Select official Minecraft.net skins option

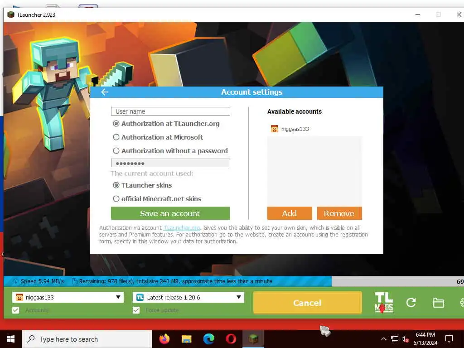pyautogui.click(x=157, y=199)
